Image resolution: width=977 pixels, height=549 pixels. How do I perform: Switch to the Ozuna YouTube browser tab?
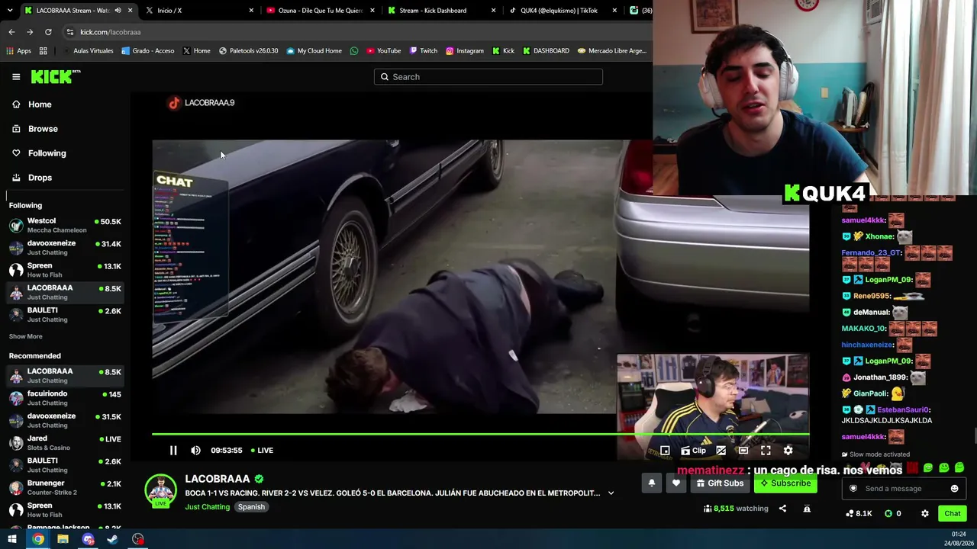tap(321, 11)
